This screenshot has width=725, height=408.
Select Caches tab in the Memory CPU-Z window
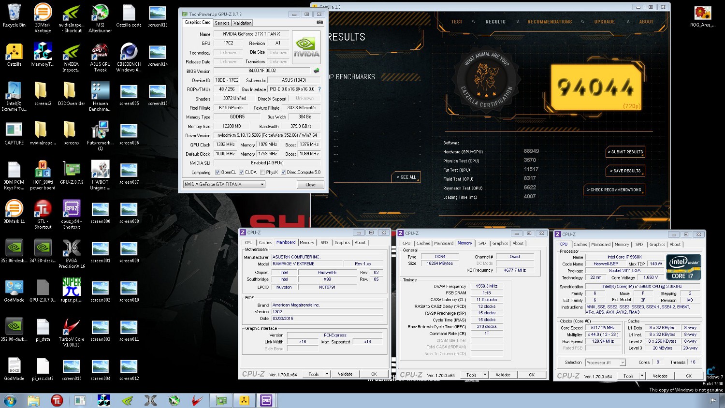coord(423,243)
